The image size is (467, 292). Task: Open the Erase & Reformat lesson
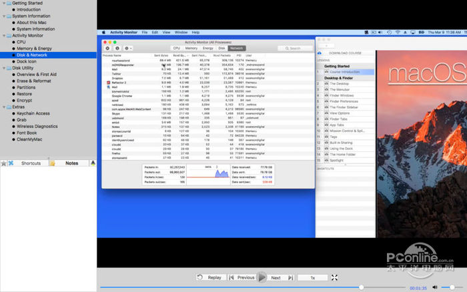click(x=34, y=81)
